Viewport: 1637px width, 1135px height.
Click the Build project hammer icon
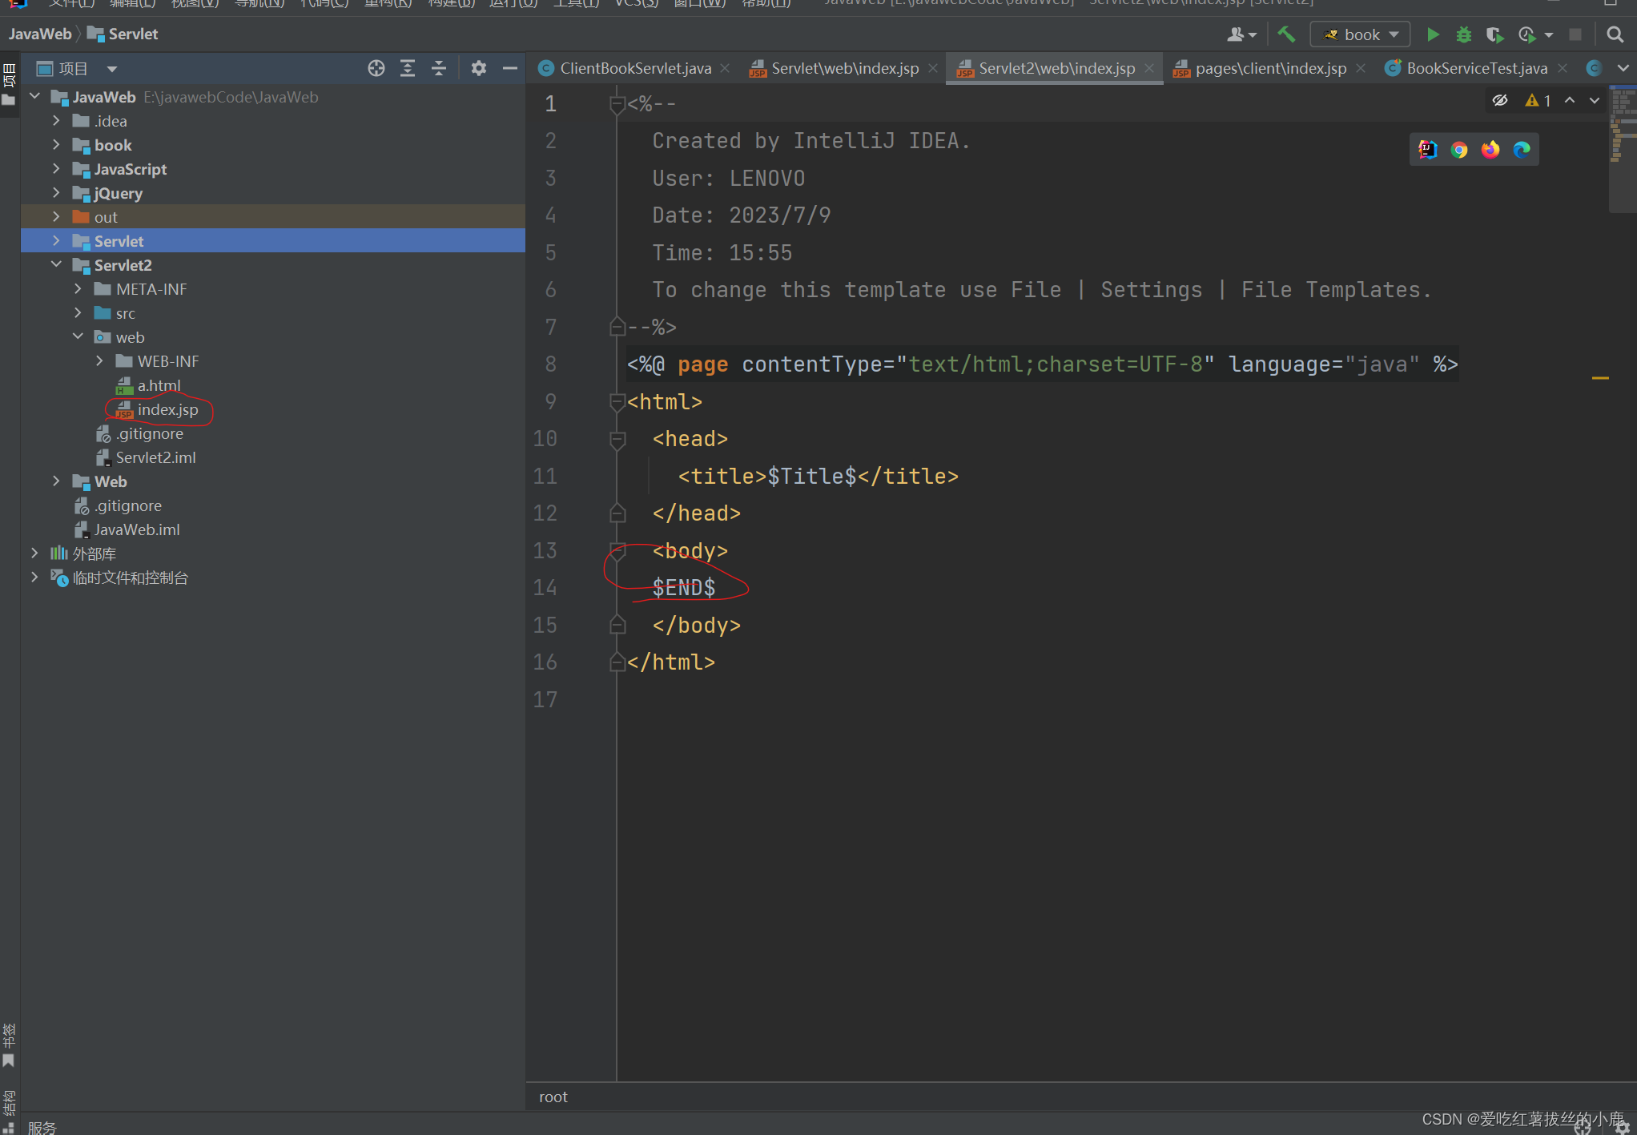[x=1286, y=34]
